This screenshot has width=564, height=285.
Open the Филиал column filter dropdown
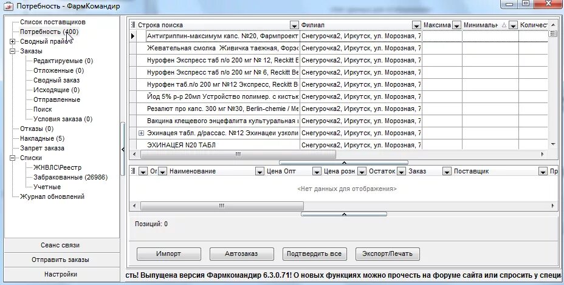click(416, 25)
